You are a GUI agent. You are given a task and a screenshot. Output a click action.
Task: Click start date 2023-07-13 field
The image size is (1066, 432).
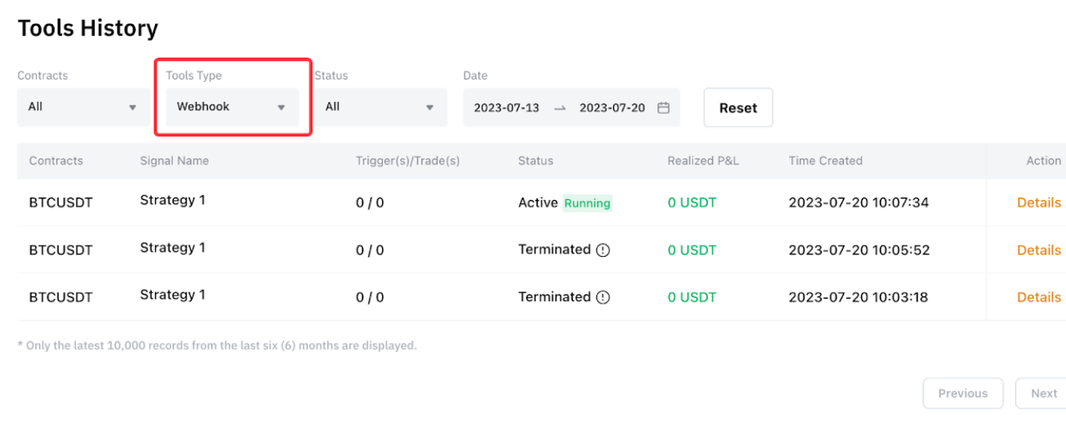[x=507, y=108]
